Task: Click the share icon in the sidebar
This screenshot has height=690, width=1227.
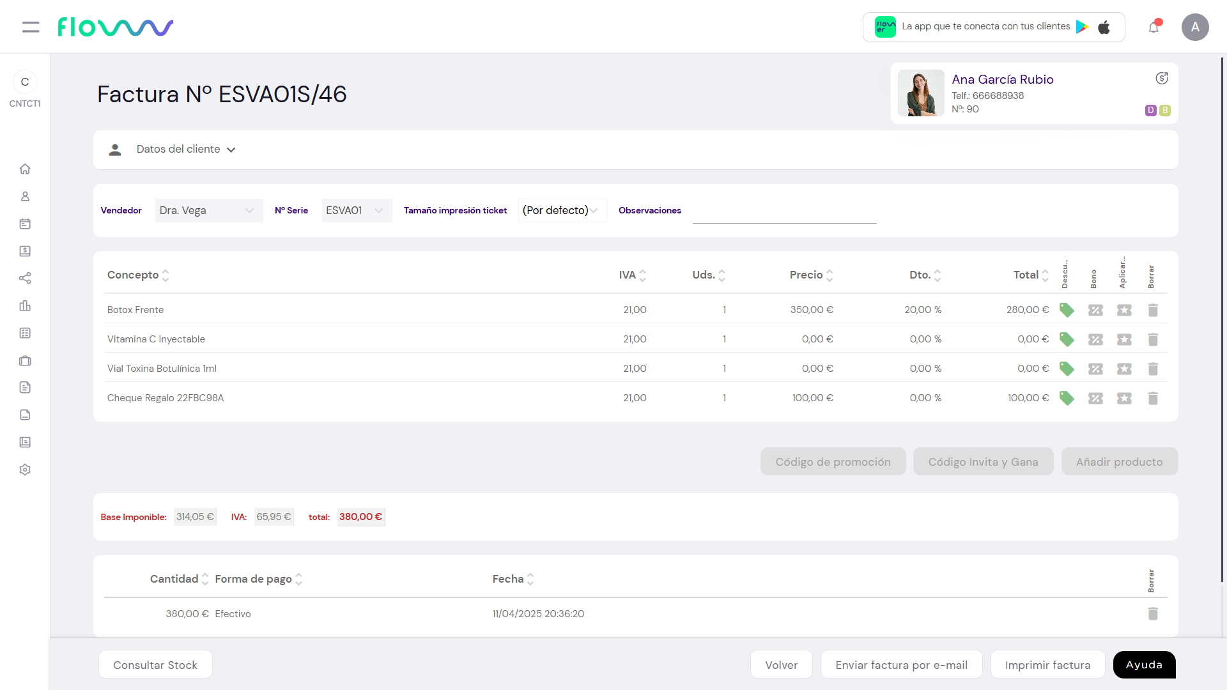Action: [25, 278]
